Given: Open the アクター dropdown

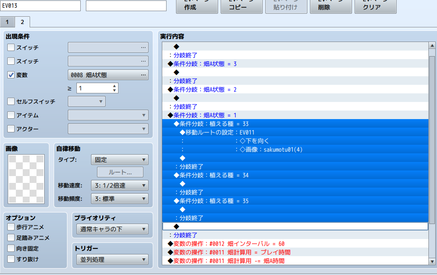Looking at the screenshot, I should pos(108,129).
